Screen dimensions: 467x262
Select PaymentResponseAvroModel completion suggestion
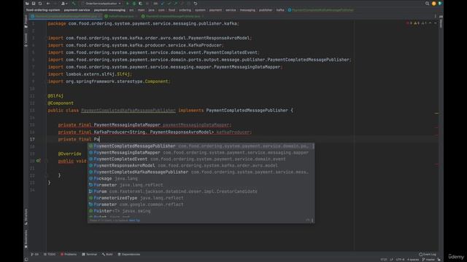pos(201,165)
